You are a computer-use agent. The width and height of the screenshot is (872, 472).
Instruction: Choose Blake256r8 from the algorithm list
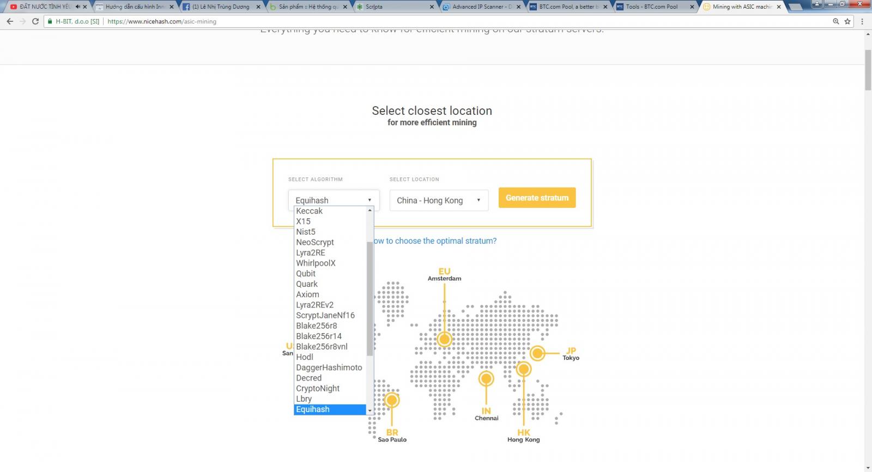pos(330,326)
